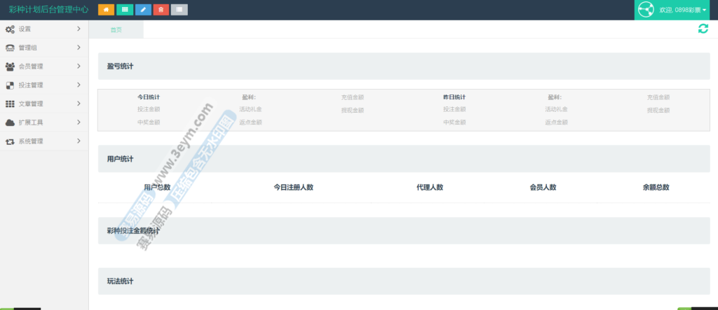The height and width of the screenshot is (310, 718).
Task: Expand the 系统管理 chevron arrow
Action: coord(79,141)
